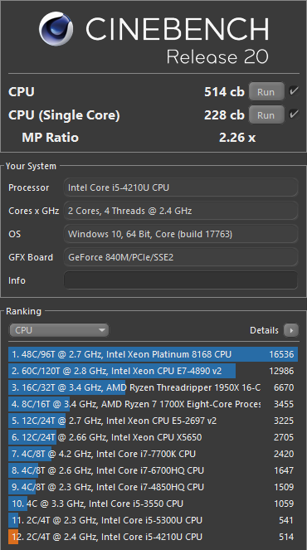Click the Cores x GHz value field

click(181, 211)
